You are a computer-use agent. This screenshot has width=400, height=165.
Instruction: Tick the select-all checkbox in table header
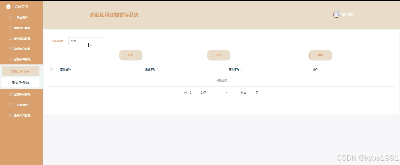click(51, 69)
